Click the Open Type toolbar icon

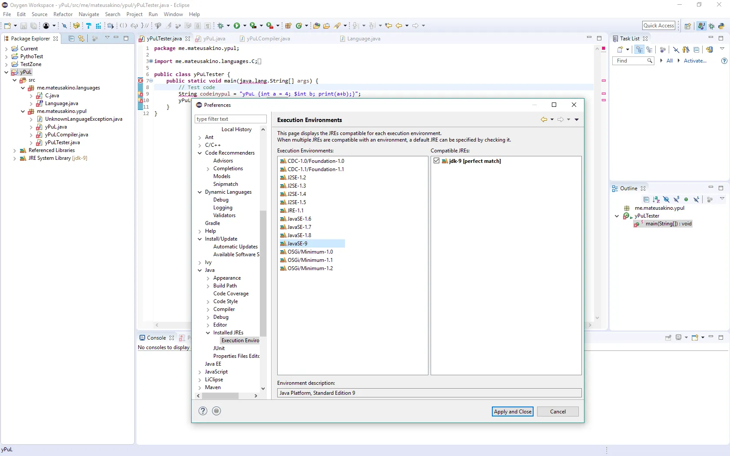click(x=316, y=26)
